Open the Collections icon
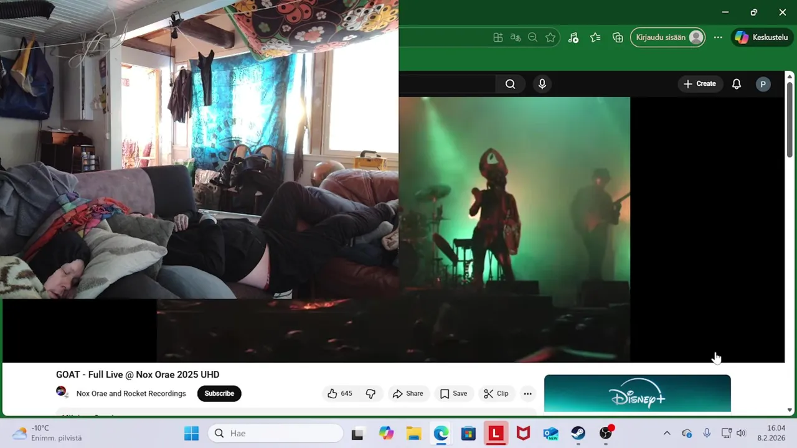 pos(618,37)
